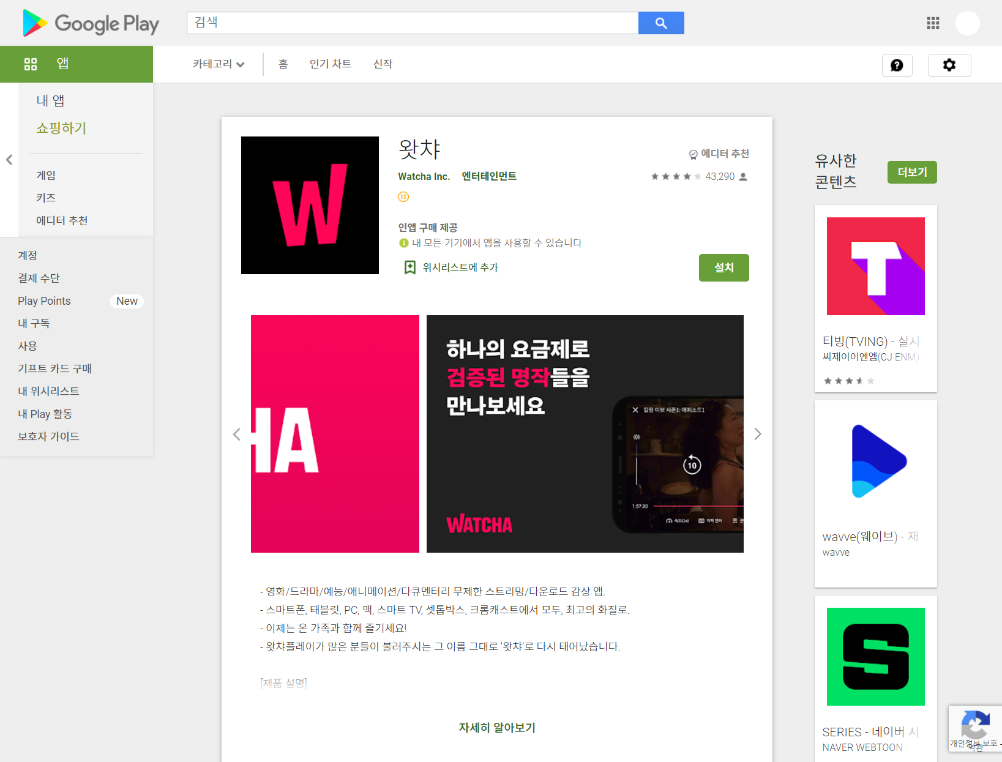Go to the 신작 tab

click(x=383, y=64)
